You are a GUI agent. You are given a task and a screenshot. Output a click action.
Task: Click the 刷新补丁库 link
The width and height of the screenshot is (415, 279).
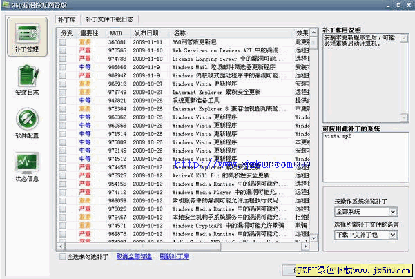174,256
